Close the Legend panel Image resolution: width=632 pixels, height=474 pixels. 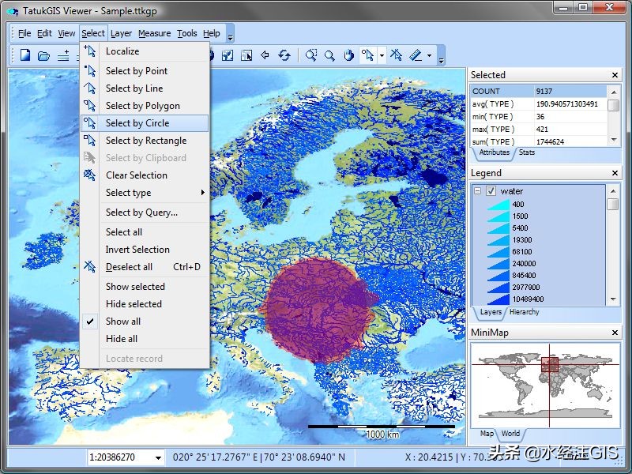(x=615, y=173)
